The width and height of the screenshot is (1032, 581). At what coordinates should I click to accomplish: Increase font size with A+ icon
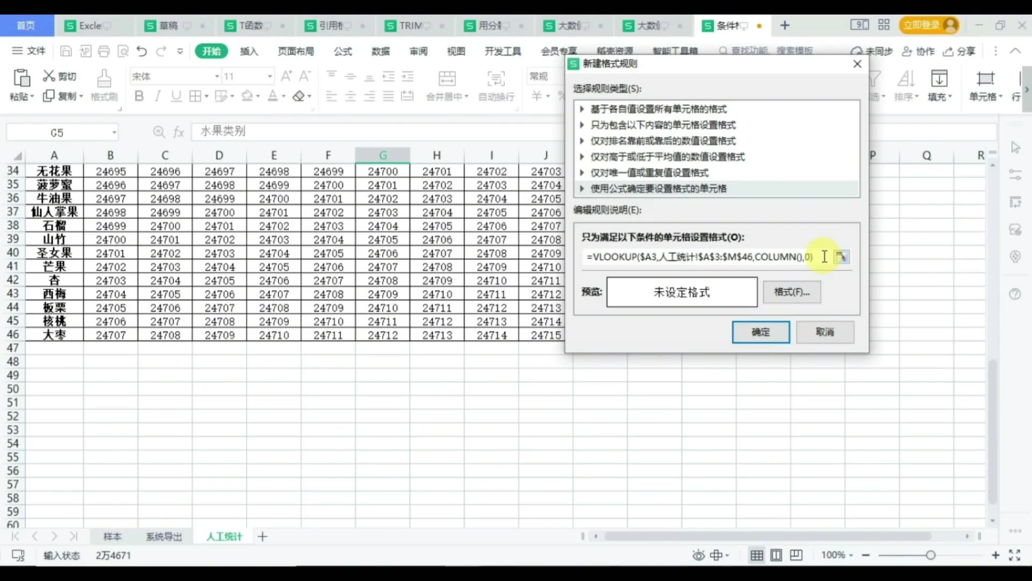pos(286,76)
